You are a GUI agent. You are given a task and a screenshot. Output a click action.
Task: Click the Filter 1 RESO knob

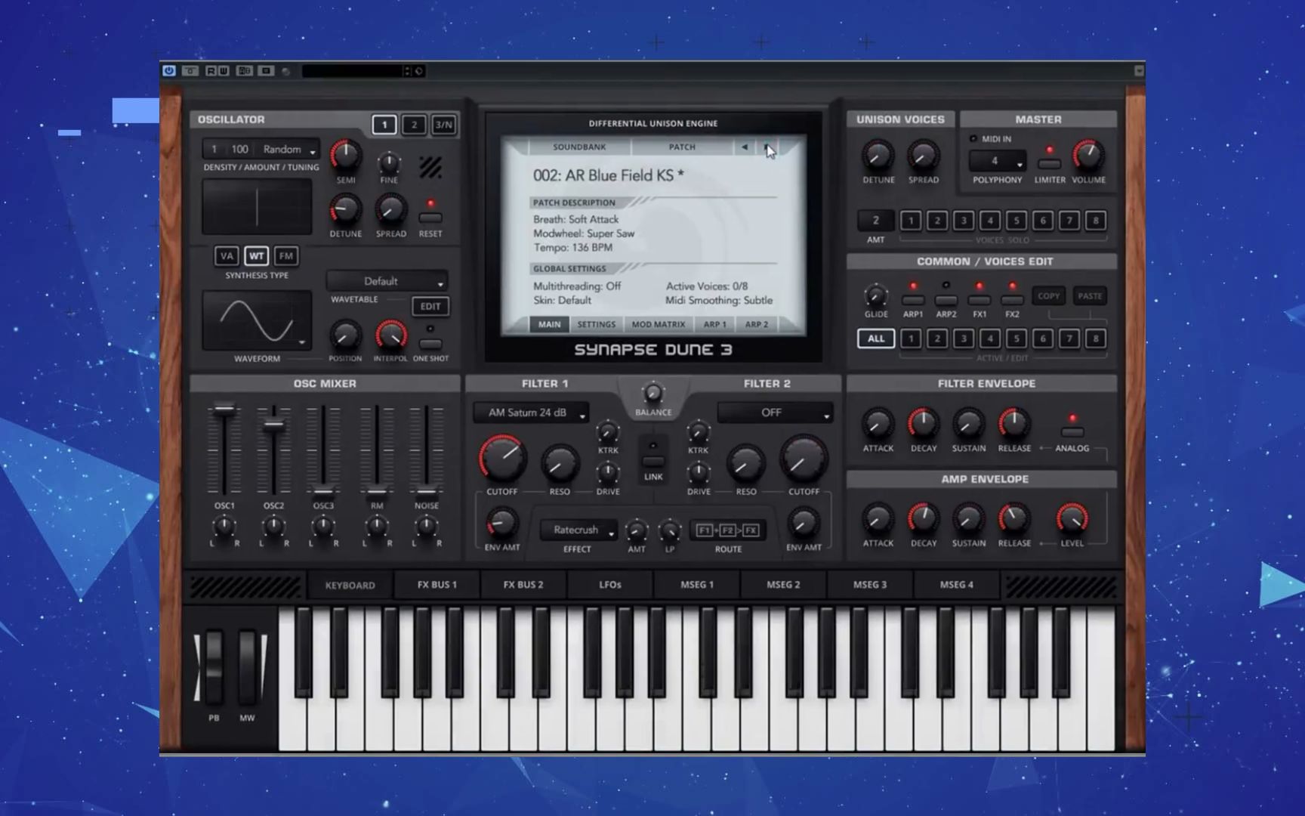(560, 463)
